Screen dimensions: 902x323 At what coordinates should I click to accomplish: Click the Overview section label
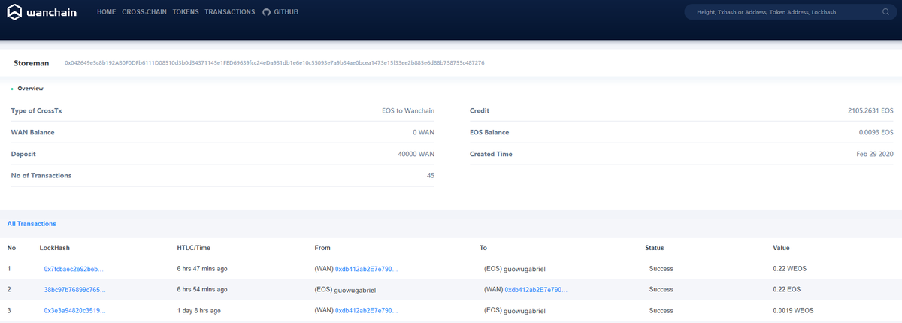(30, 89)
